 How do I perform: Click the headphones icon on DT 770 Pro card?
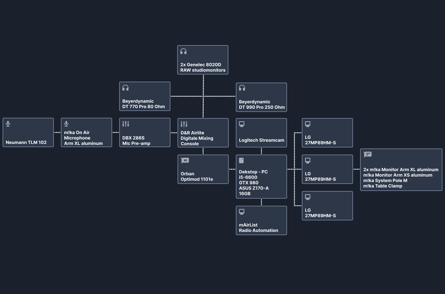pos(125,88)
